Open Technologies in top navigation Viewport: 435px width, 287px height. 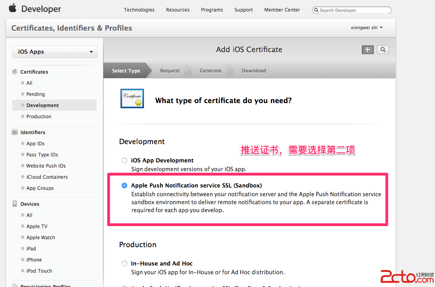139,10
